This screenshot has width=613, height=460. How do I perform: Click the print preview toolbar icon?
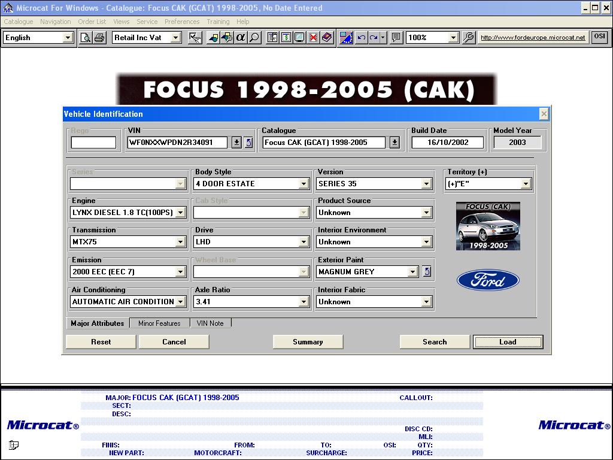(86, 37)
